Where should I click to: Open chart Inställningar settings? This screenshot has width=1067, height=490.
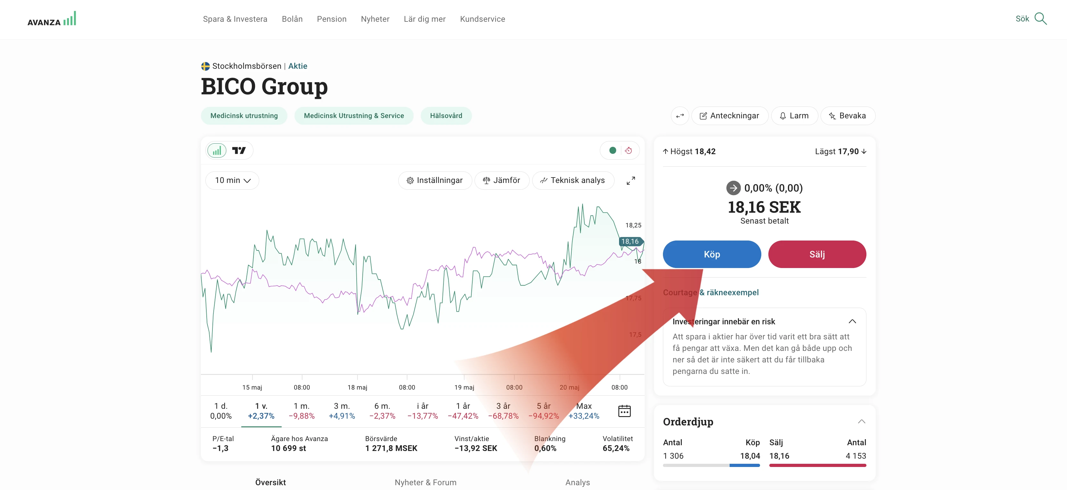pos(435,181)
